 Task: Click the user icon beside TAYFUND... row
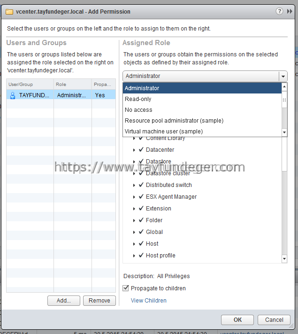tap(13, 95)
